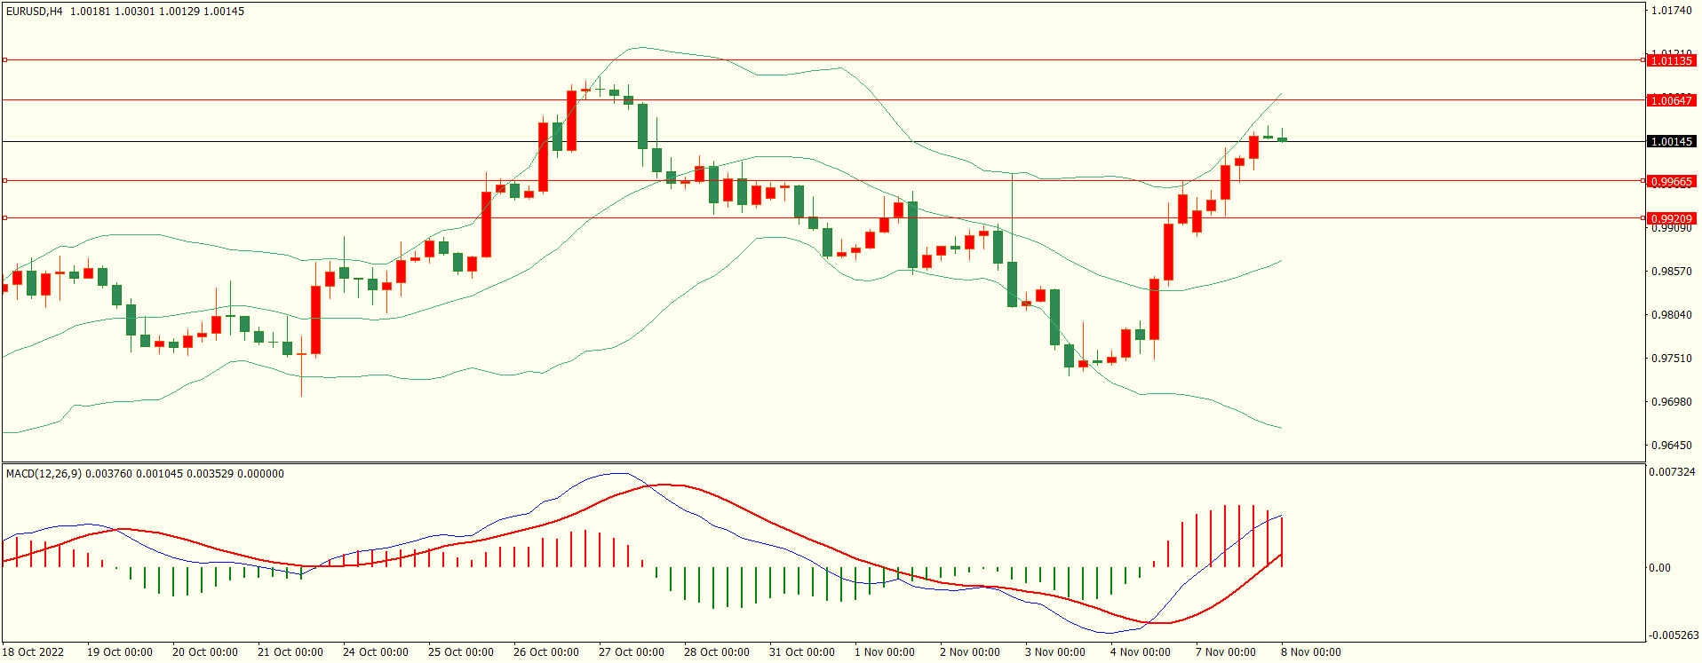Click the 4 Nov 00:00 date label

[x=1141, y=652]
